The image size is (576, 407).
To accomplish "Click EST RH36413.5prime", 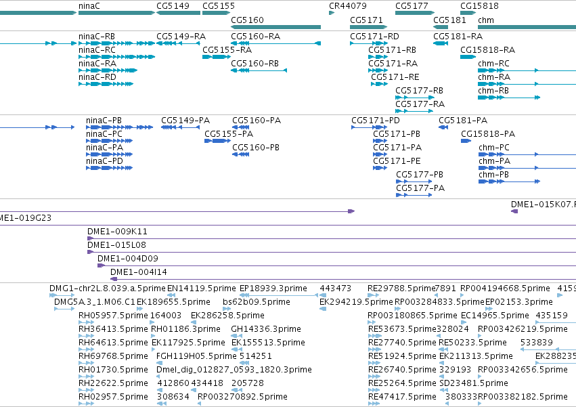I will click(113, 329).
